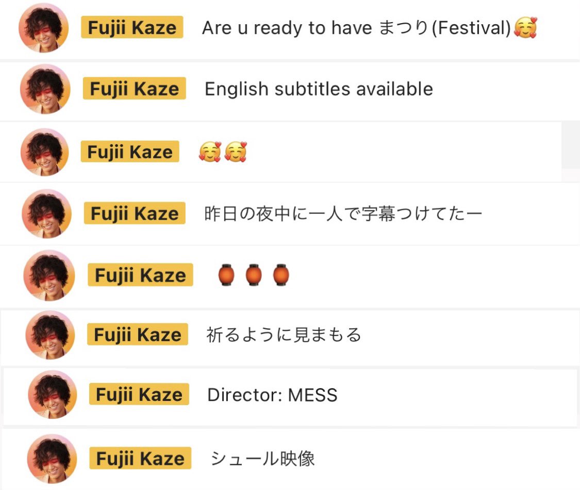The image size is (580, 490).
Task: Click the first red lantern emoji
Action: [x=226, y=275]
